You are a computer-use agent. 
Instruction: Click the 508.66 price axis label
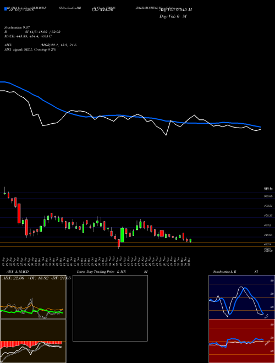pyautogui.click(x=268, y=196)
